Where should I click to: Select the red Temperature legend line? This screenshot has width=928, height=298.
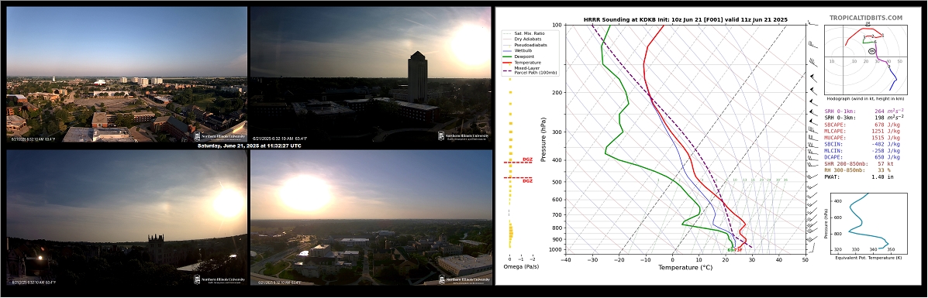(508, 62)
